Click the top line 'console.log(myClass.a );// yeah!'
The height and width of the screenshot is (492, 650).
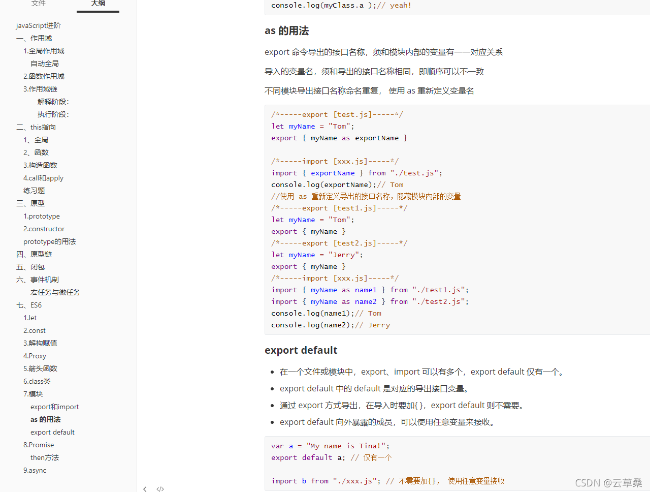tap(341, 5)
